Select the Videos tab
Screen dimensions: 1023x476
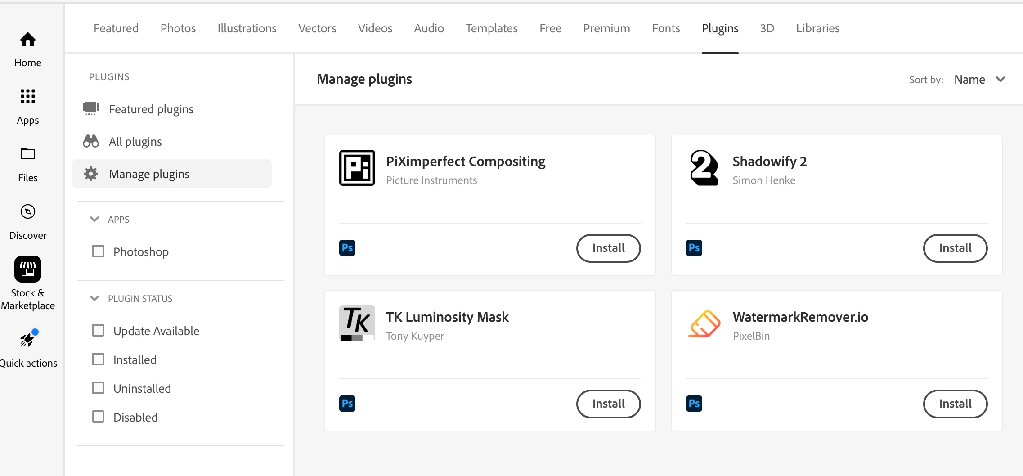[x=375, y=28]
